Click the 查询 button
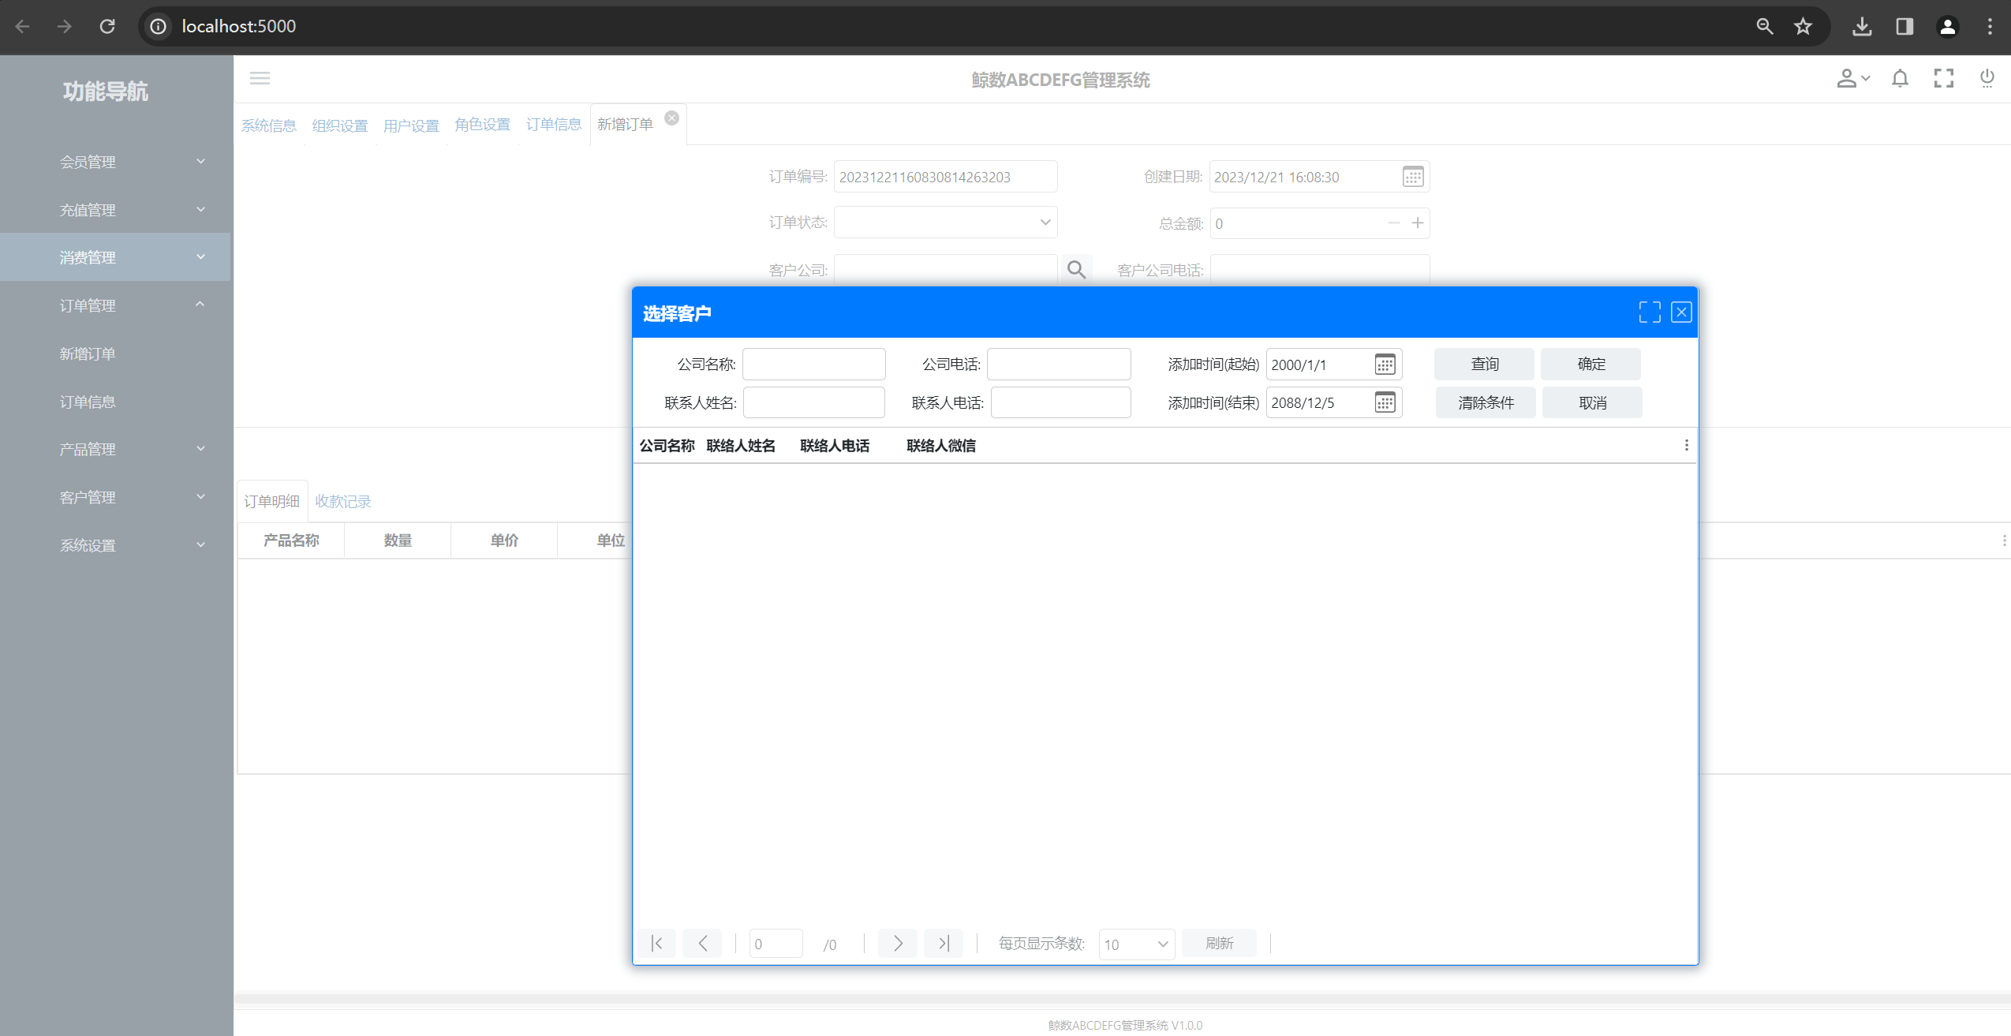This screenshot has width=2011, height=1036. pyautogui.click(x=1484, y=364)
